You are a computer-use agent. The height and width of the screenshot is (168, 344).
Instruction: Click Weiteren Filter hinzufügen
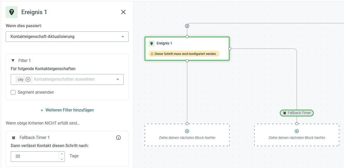pyautogui.click(x=67, y=110)
